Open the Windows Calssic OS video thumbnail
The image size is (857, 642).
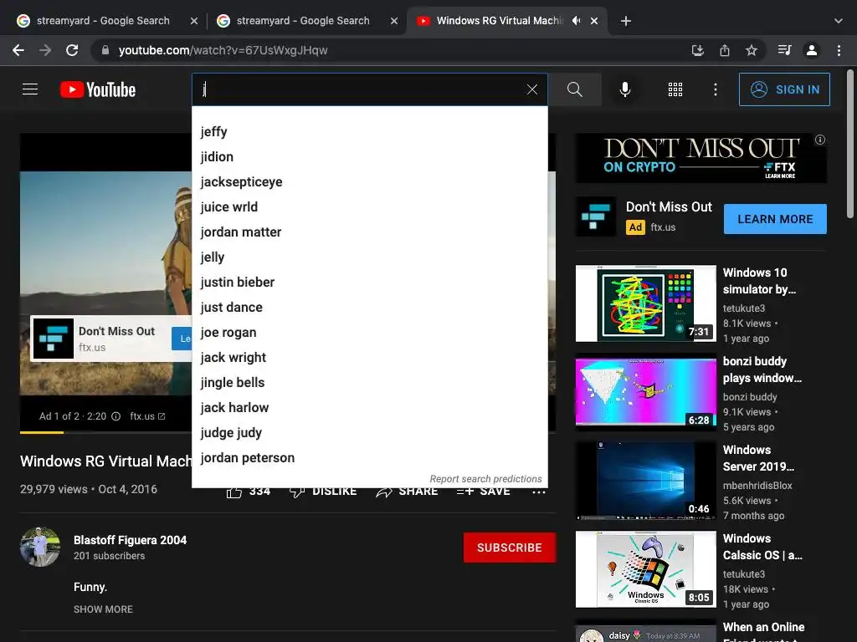645,568
